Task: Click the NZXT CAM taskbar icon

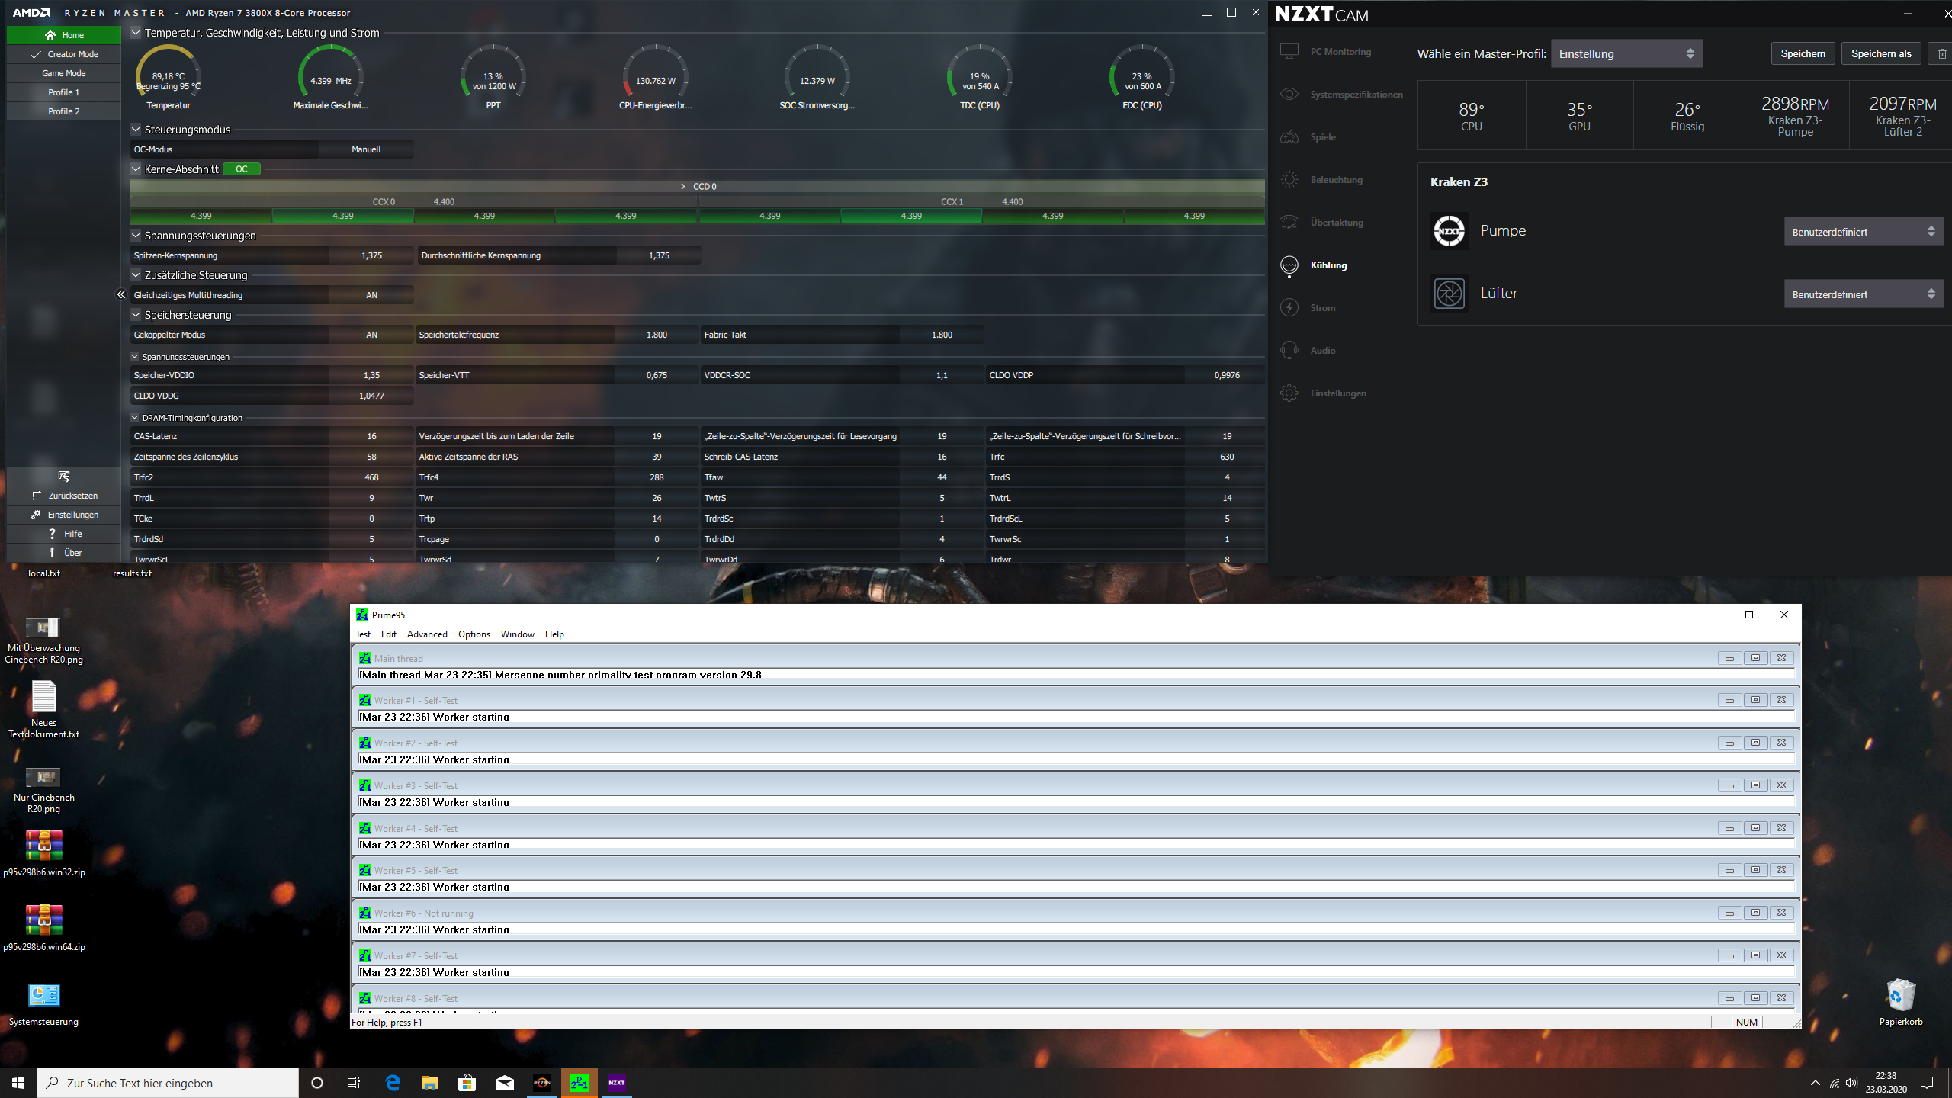Action: click(x=617, y=1083)
